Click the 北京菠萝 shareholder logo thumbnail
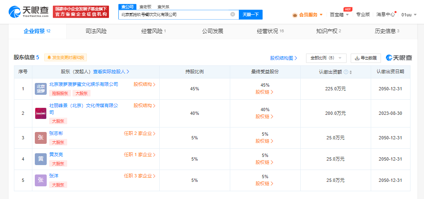Screen dimensions: 424x199 [x=41, y=89]
